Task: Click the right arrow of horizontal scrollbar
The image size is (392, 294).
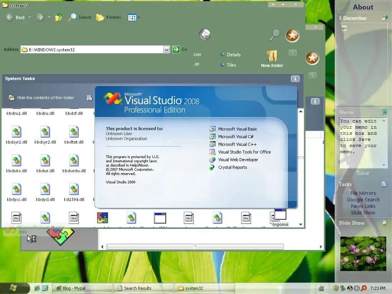Action: 321,247
